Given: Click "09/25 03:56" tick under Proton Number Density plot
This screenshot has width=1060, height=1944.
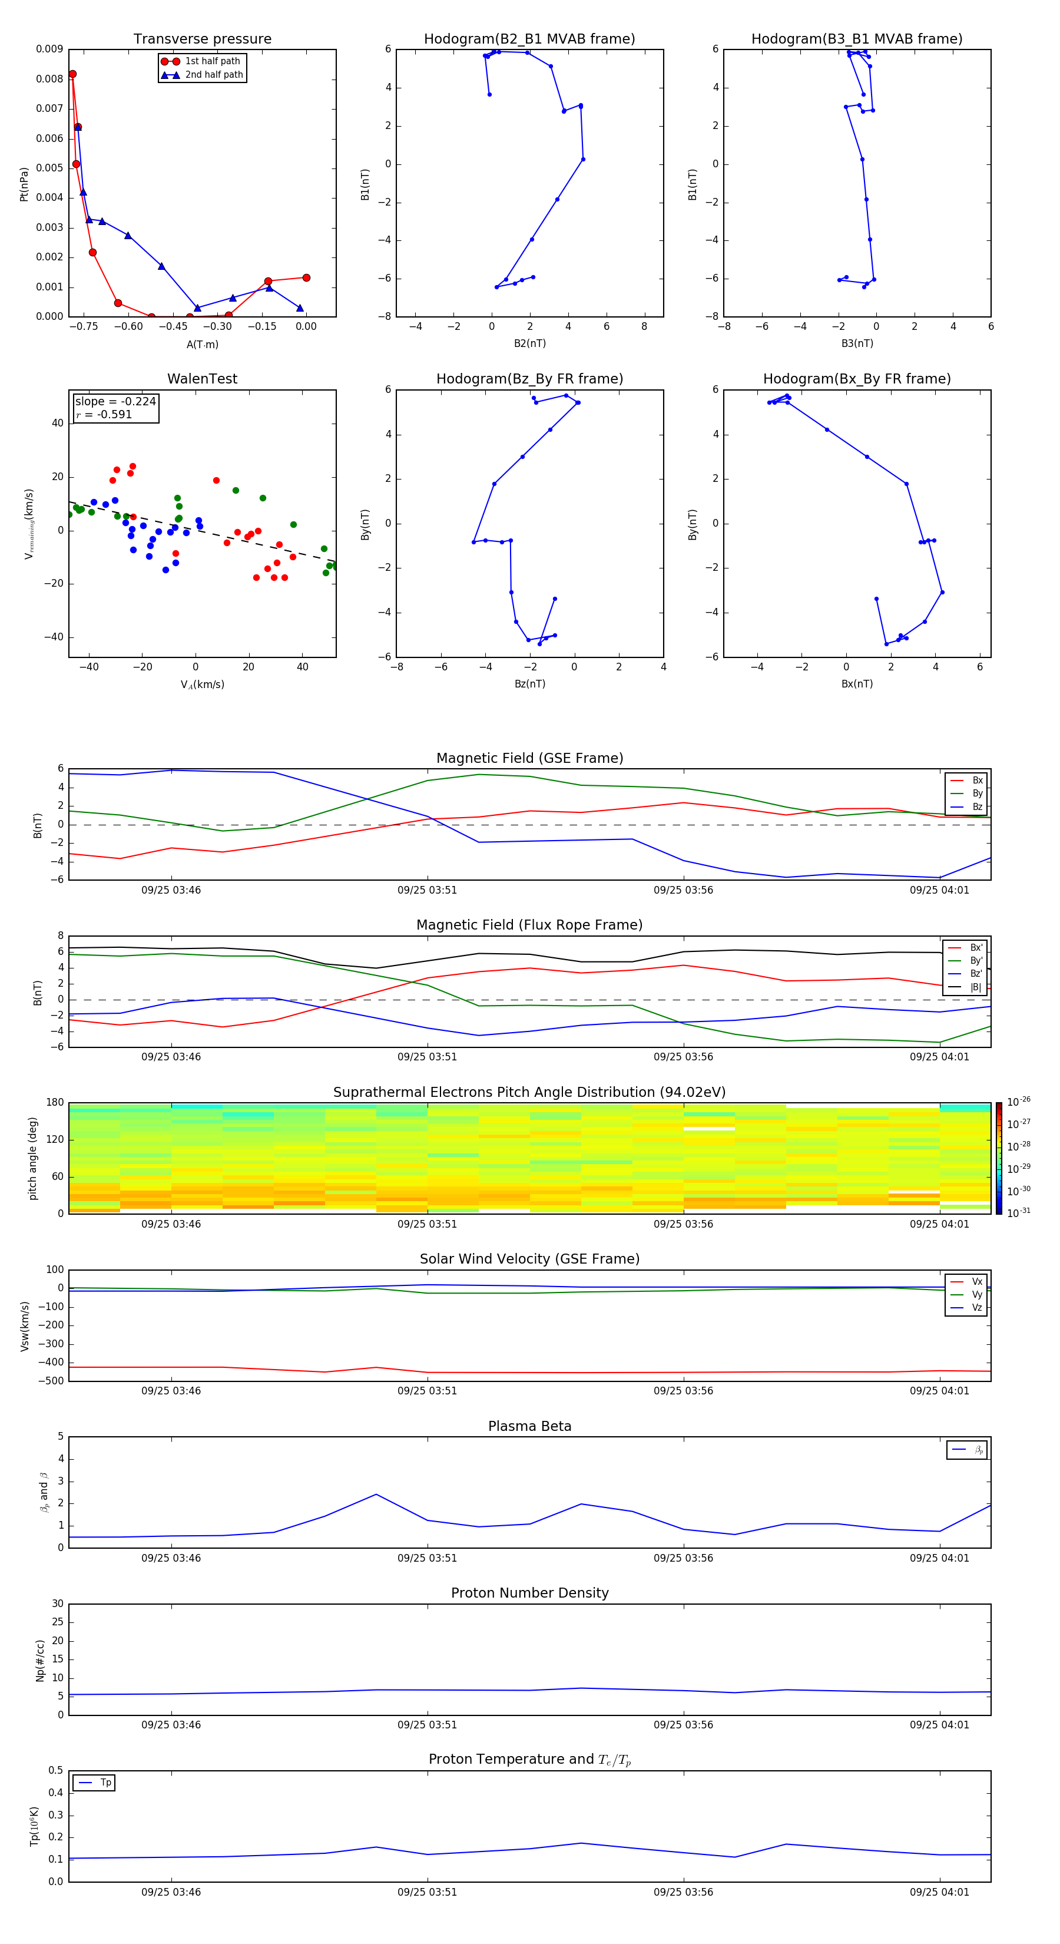Looking at the screenshot, I should pos(684,1725).
